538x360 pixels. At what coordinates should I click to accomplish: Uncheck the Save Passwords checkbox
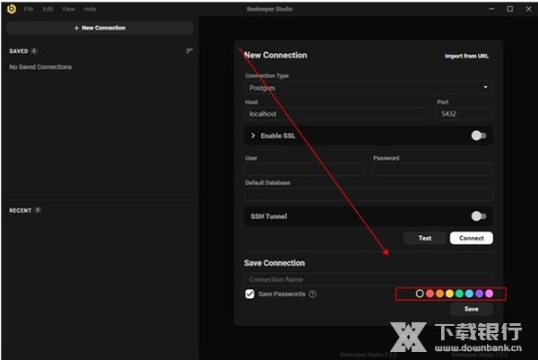coord(250,294)
